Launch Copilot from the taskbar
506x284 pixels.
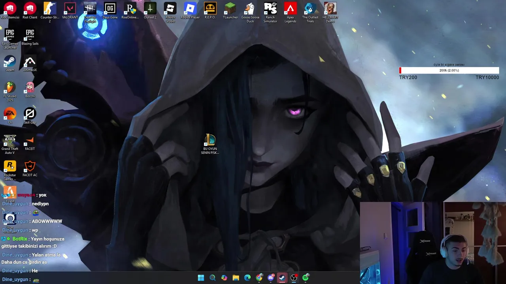coord(224,278)
